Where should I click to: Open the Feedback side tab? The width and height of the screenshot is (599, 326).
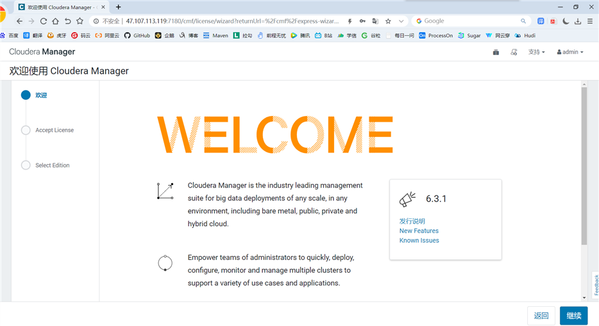pos(596,284)
